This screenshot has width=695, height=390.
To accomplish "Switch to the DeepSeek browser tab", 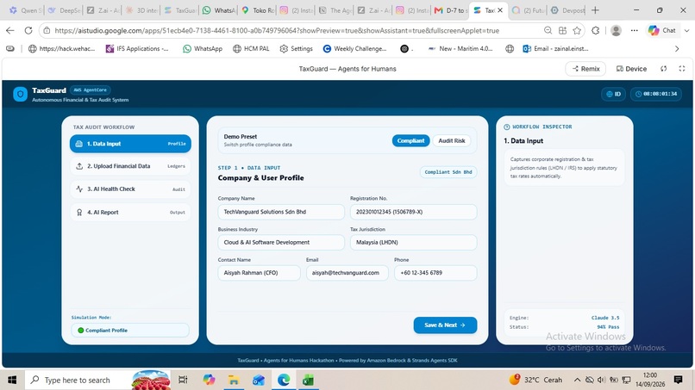I will coord(64,10).
